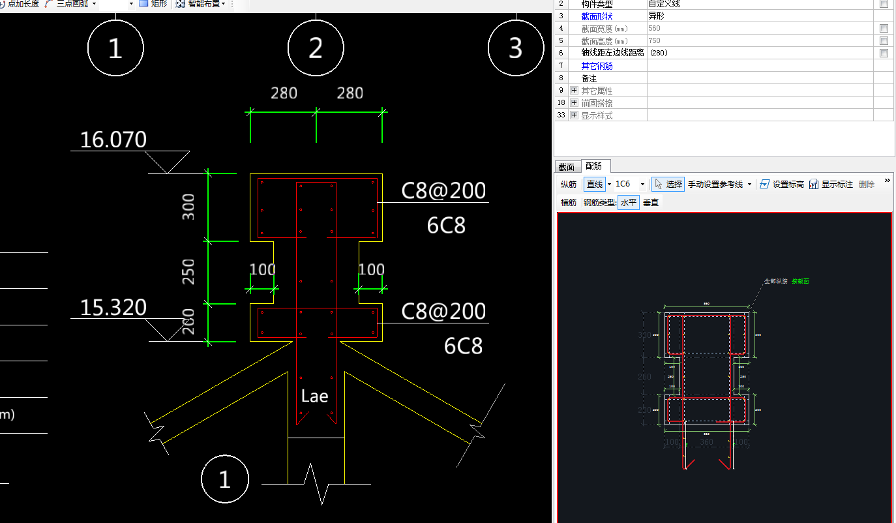Click the 360 dimension in rebar preview

[x=706, y=442]
